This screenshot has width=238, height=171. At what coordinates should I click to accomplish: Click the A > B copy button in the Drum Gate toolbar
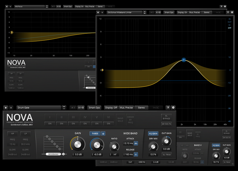(81, 108)
